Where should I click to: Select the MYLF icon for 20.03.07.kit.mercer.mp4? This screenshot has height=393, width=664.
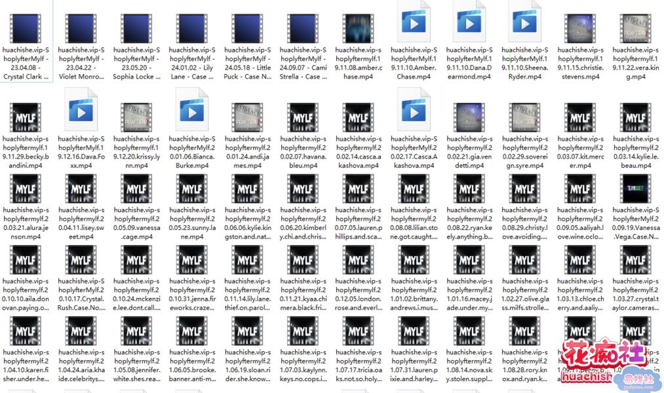click(x=580, y=117)
